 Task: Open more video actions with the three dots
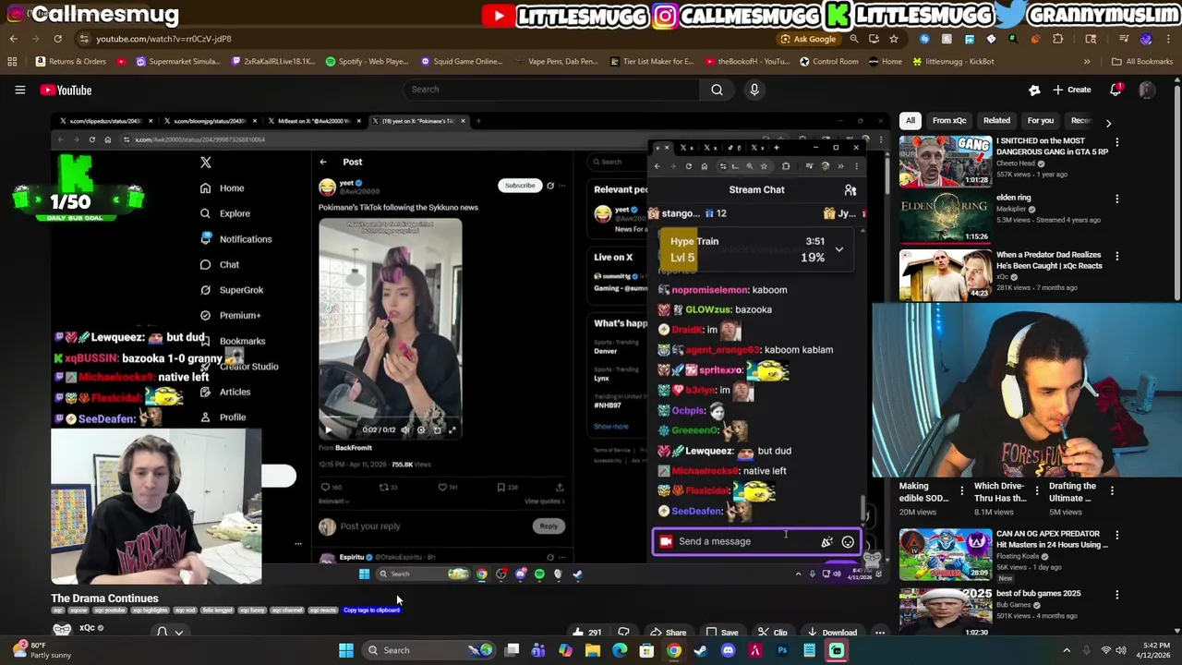coord(880,633)
